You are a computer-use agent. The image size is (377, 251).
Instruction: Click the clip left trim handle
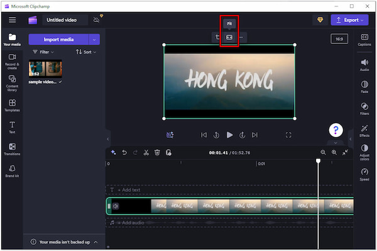109,206
